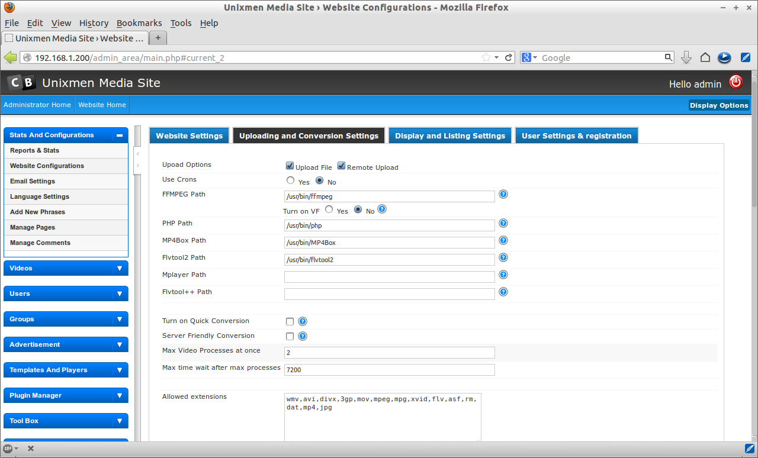Image resolution: width=758 pixels, height=458 pixels.
Task: Reload the page with the refresh icon
Action: coord(508,57)
